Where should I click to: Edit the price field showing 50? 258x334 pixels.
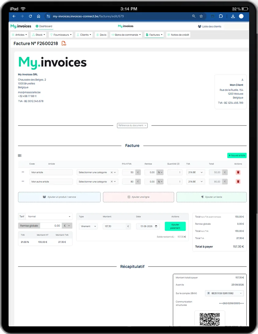coord(129,172)
